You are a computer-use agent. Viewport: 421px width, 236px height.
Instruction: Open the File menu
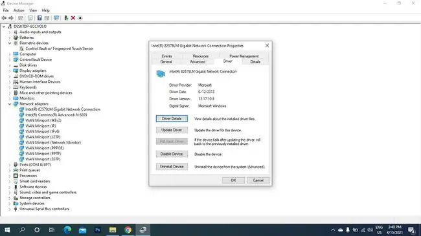click(6, 10)
